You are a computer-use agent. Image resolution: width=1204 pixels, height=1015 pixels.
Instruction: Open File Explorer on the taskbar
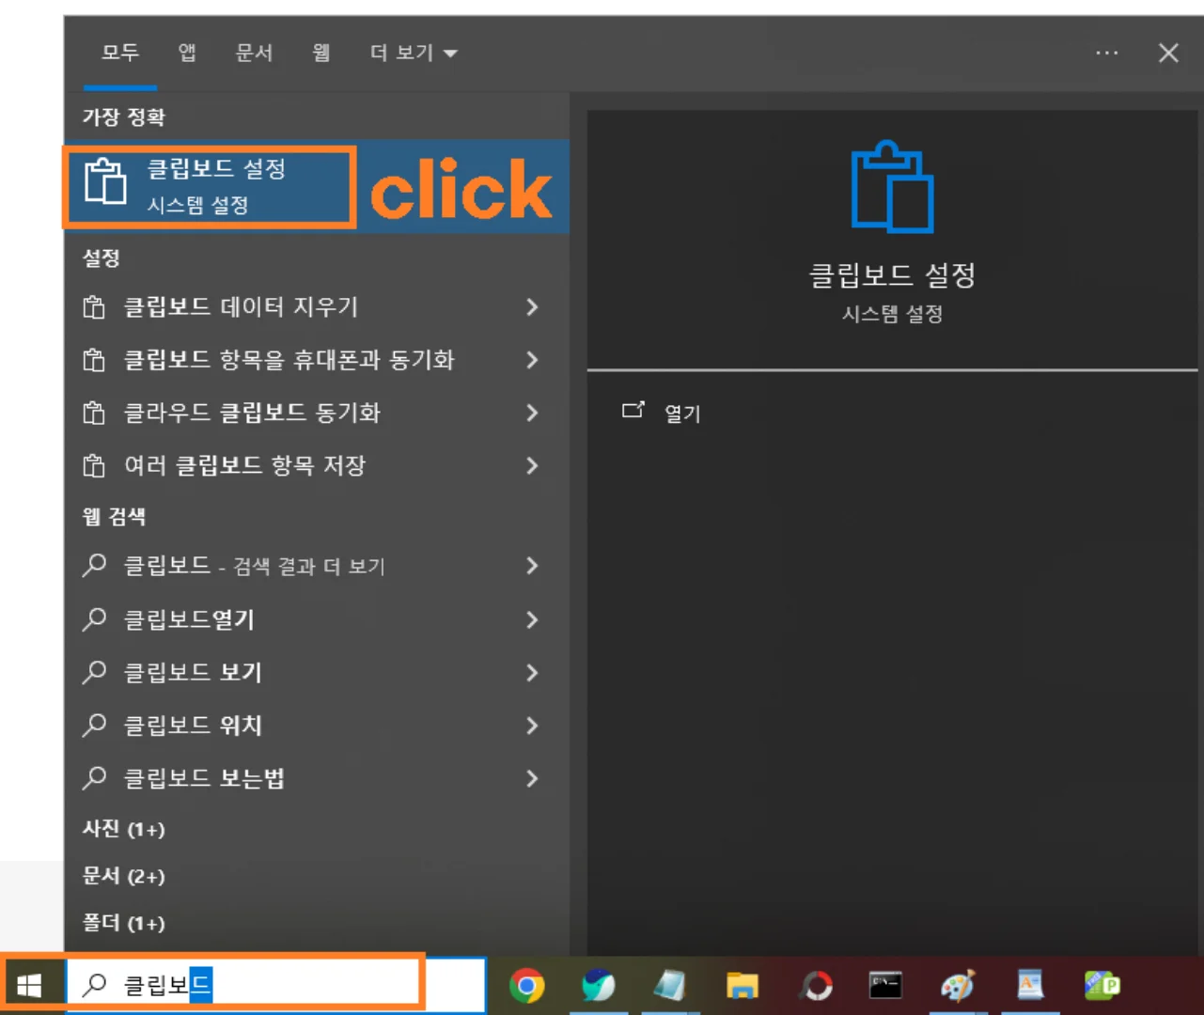click(743, 985)
